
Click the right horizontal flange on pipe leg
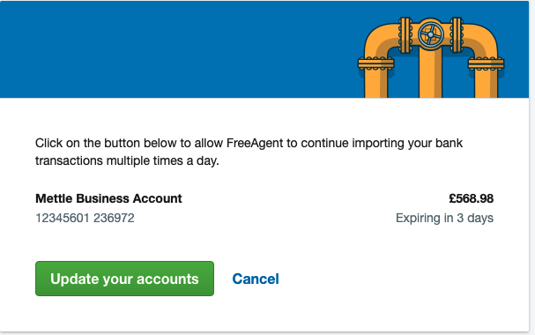pos(486,63)
